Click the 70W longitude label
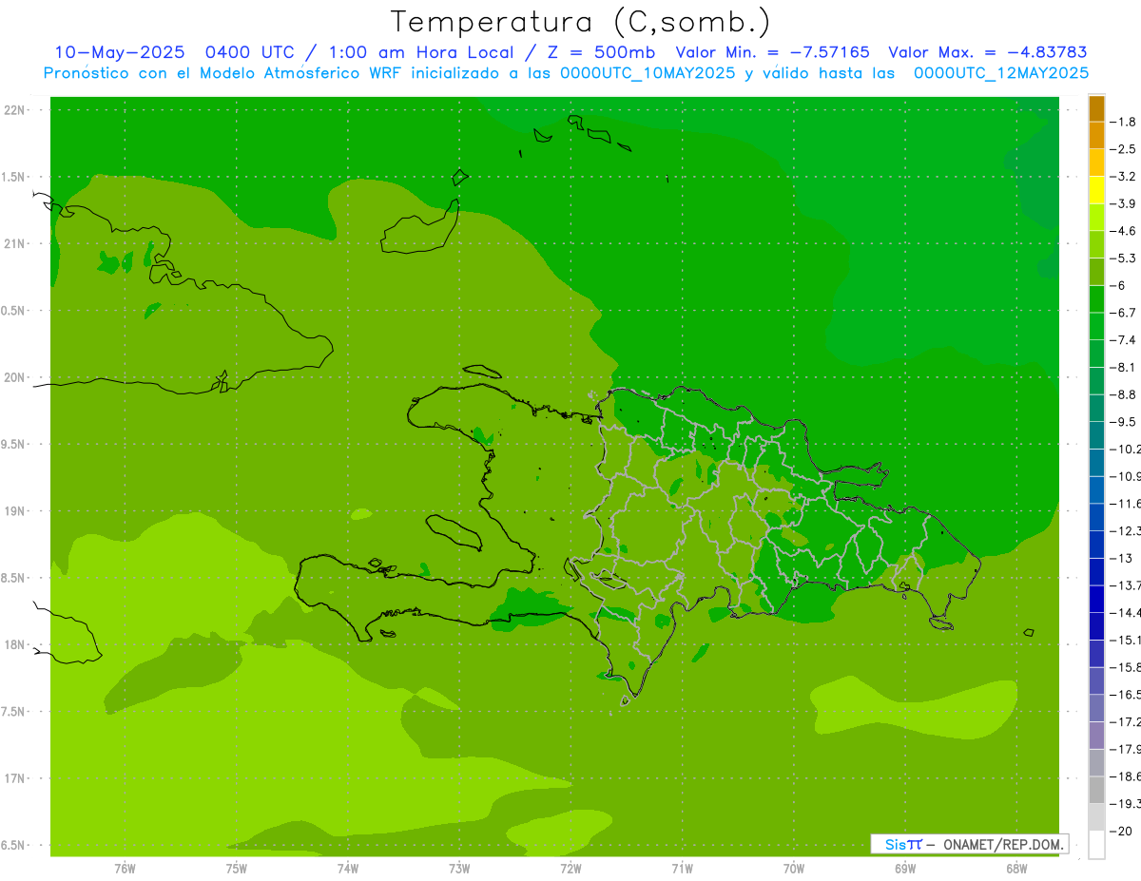 [x=793, y=868]
